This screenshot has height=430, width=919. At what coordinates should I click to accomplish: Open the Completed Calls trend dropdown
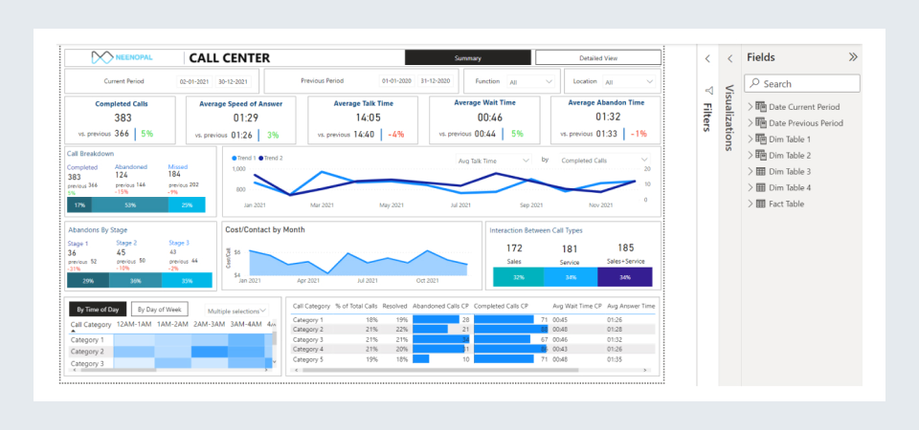(x=604, y=161)
